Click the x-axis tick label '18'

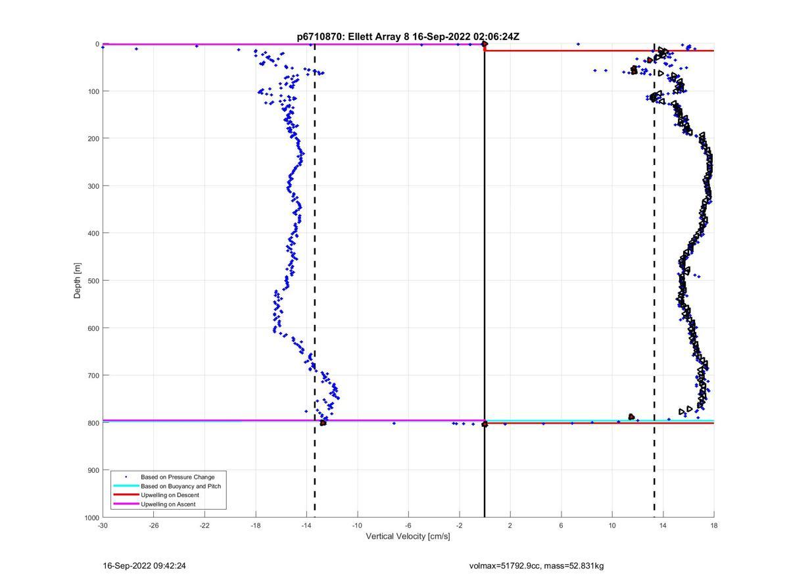tap(714, 525)
